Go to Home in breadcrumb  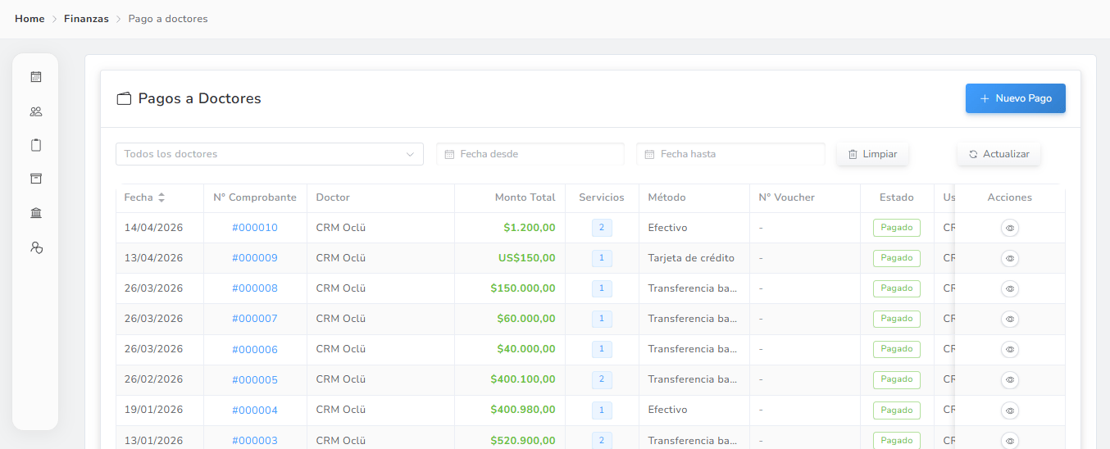point(30,19)
